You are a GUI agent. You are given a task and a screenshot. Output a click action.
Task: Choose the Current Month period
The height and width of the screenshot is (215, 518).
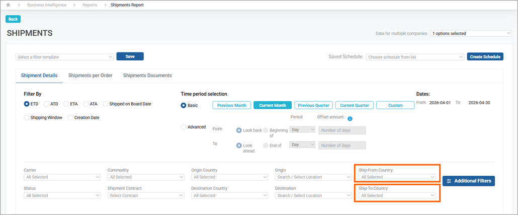273,105
